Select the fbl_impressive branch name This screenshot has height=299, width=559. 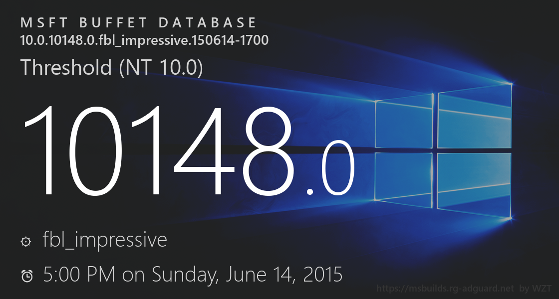coord(105,240)
